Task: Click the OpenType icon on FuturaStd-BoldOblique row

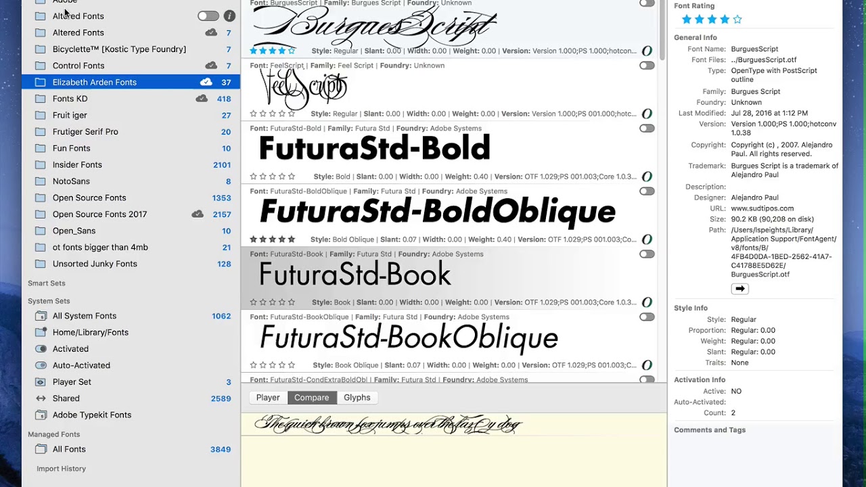Action: click(647, 239)
